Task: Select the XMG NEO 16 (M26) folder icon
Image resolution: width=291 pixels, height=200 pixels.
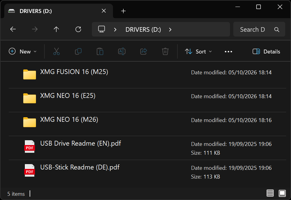Action: point(30,122)
